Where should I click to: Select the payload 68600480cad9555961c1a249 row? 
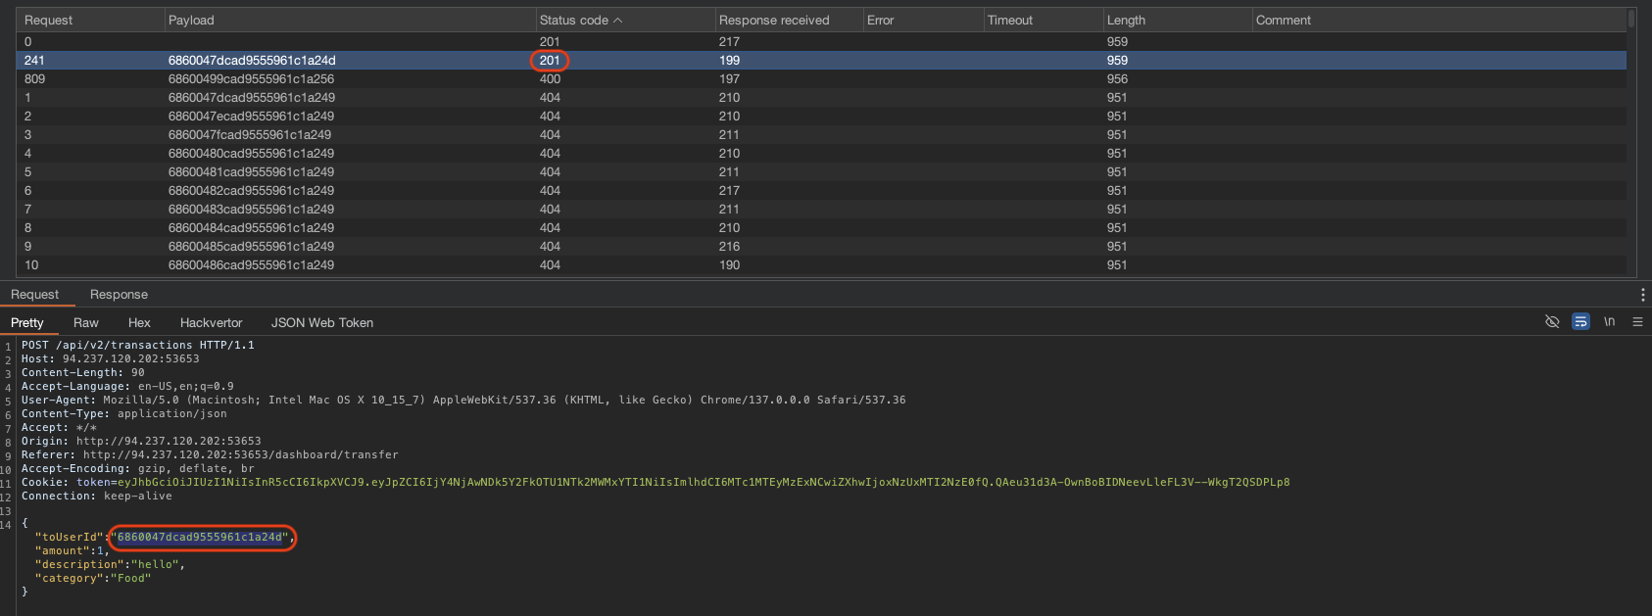[821, 153]
